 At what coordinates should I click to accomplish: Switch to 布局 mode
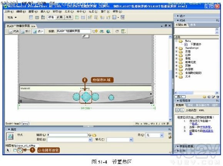tap(68, 17)
